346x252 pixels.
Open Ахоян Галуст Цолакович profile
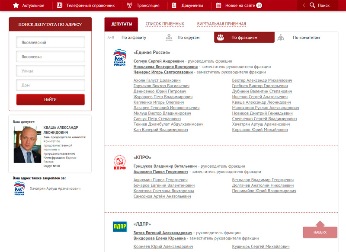[x=157, y=80]
